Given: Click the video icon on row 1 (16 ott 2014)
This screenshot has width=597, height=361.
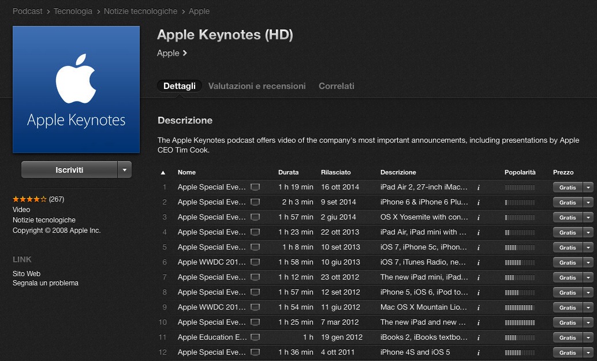Looking at the screenshot, I should pos(255,187).
